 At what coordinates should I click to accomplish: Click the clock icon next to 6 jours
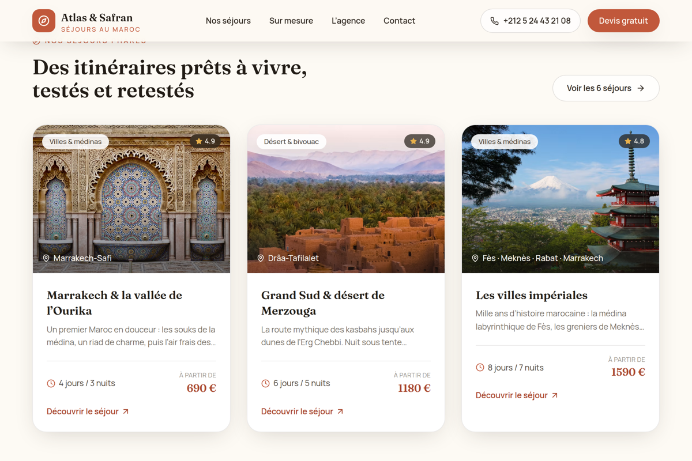[x=265, y=383]
